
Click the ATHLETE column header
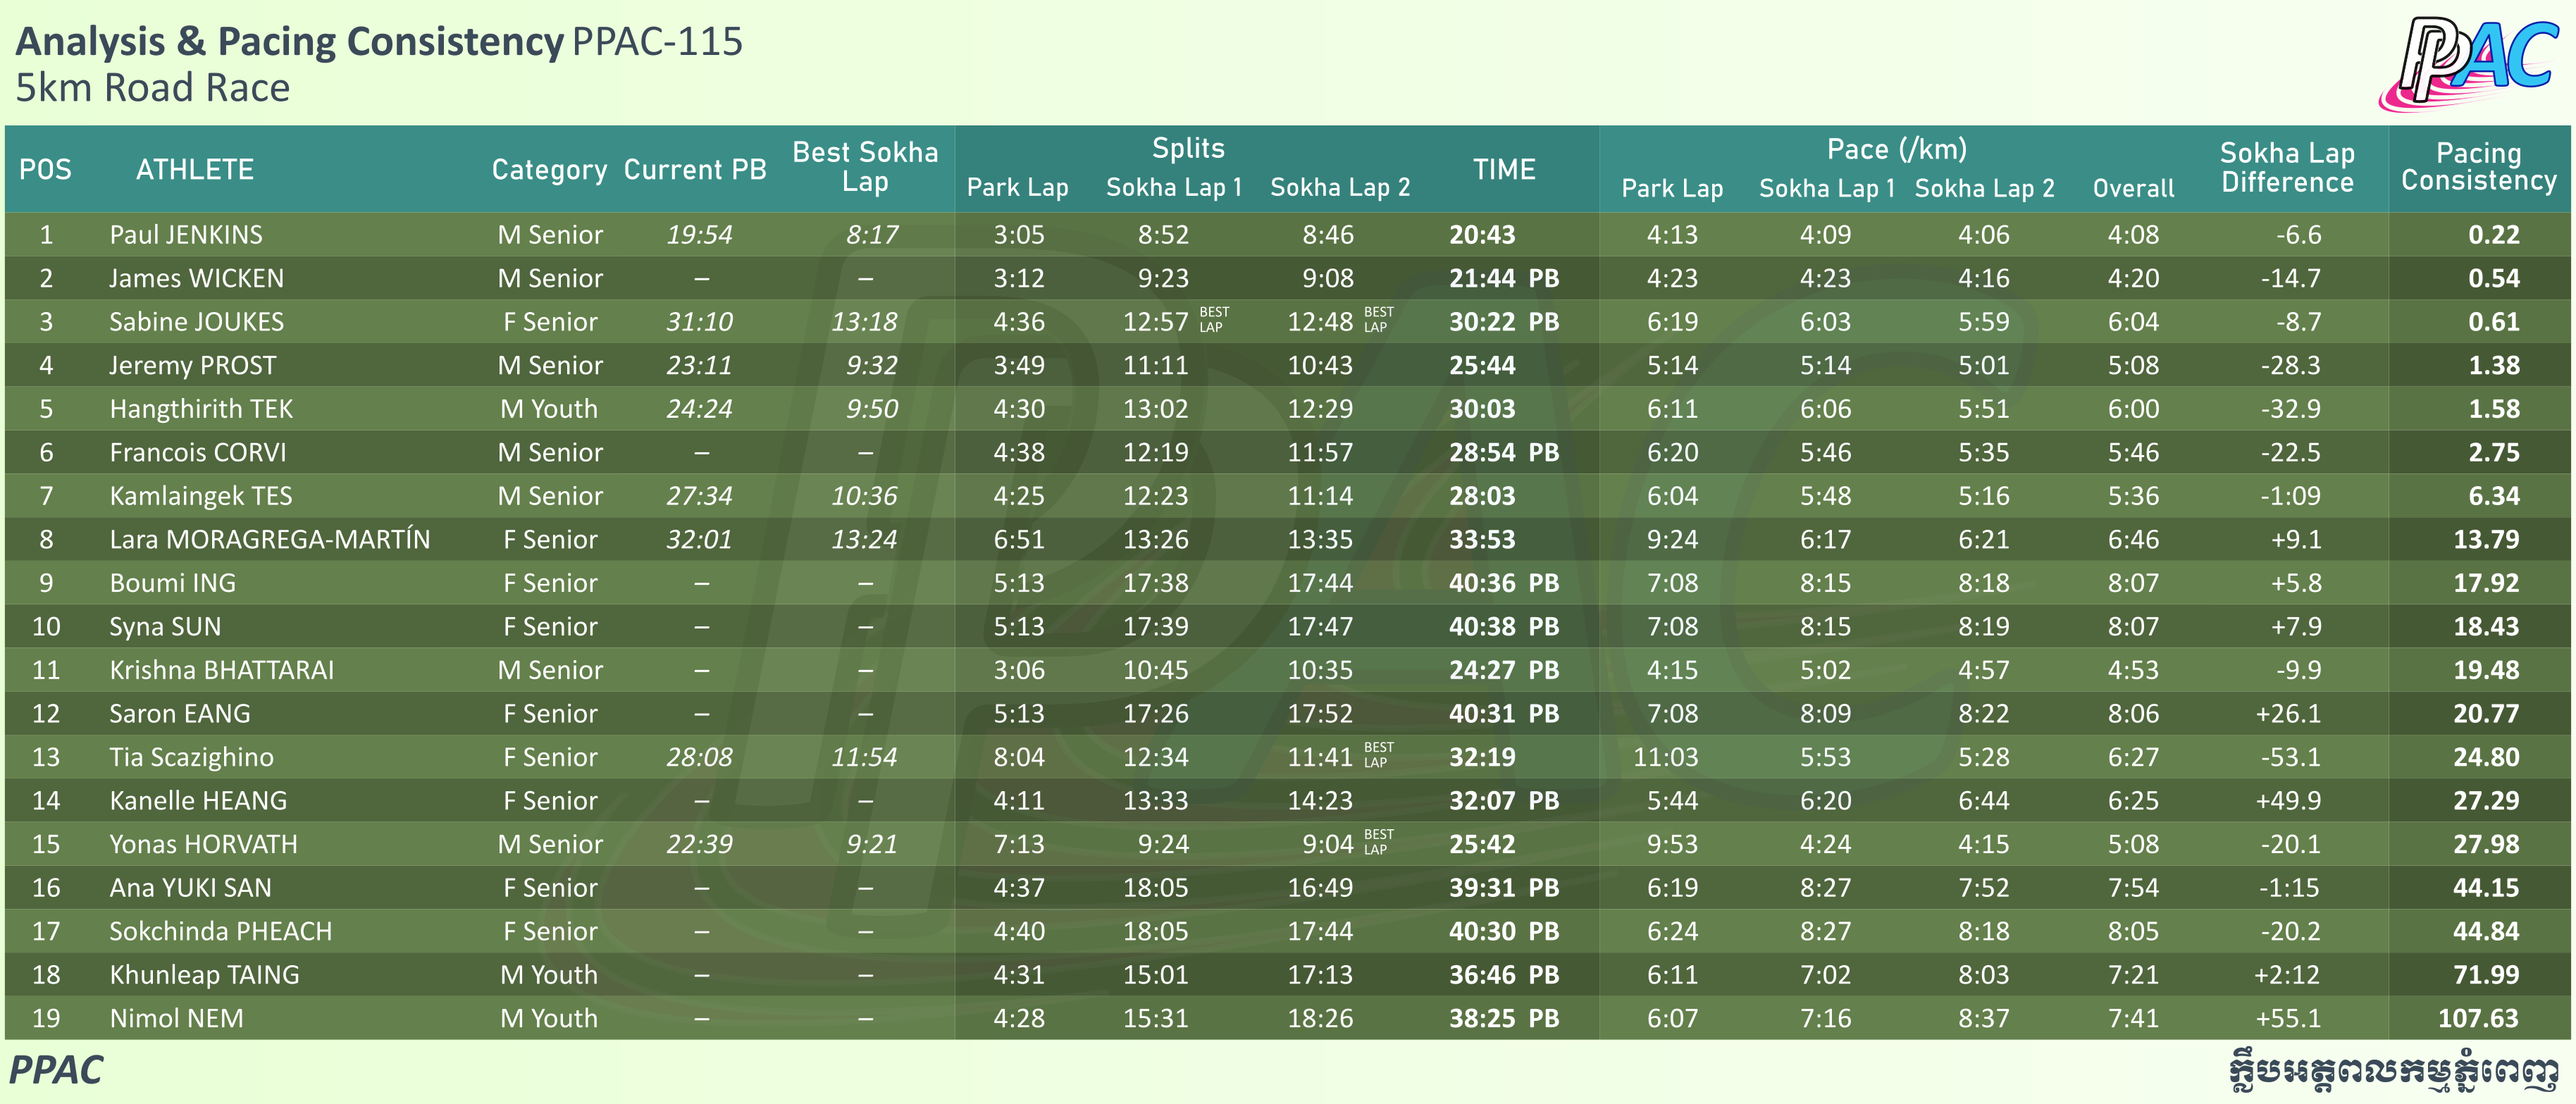tap(195, 170)
